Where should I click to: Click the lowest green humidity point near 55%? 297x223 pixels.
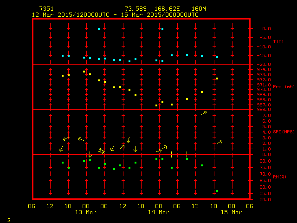(x=217, y=191)
